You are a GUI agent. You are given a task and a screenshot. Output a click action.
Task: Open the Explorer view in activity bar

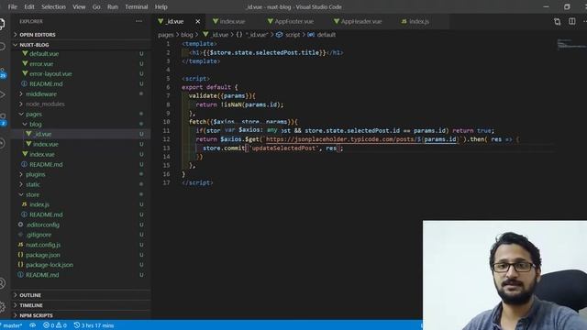point(2,24)
